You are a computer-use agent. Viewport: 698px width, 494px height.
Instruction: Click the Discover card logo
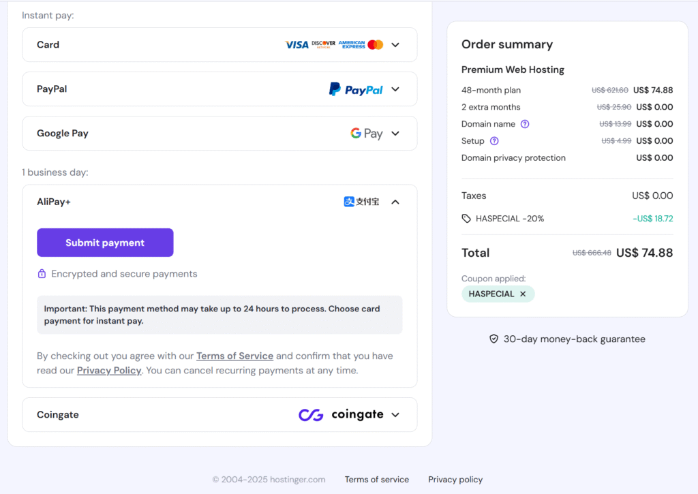324,44
